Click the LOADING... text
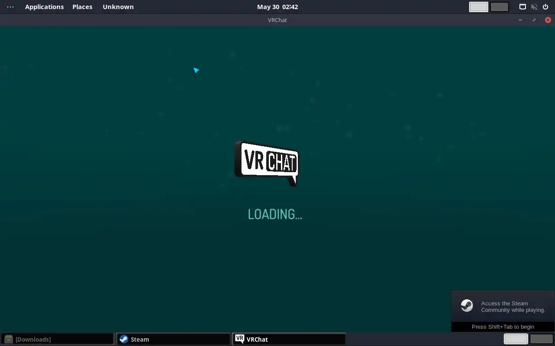 click(x=275, y=214)
